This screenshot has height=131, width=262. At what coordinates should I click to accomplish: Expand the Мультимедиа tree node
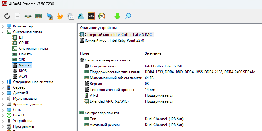pos(3,99)
